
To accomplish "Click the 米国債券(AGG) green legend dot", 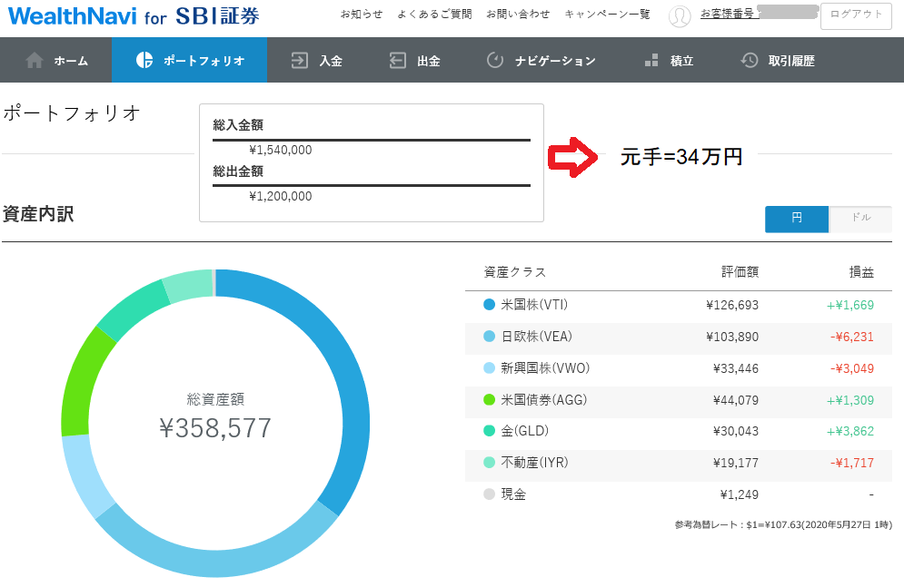I will [489, 399].
